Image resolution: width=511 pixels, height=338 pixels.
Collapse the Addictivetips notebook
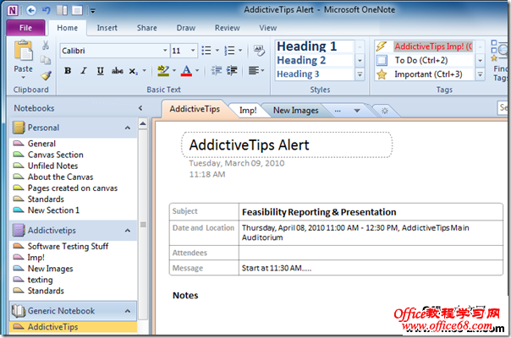click(x=128, y=231)
